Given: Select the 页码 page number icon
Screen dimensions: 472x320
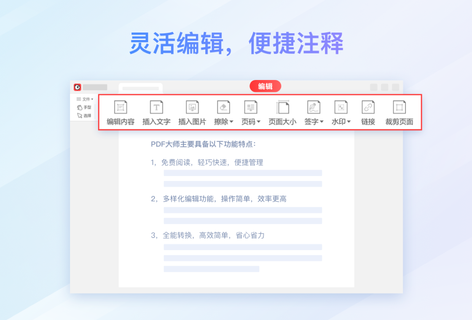Looking at the screenshot, I should pyautogui.click(x=250, y=107).
